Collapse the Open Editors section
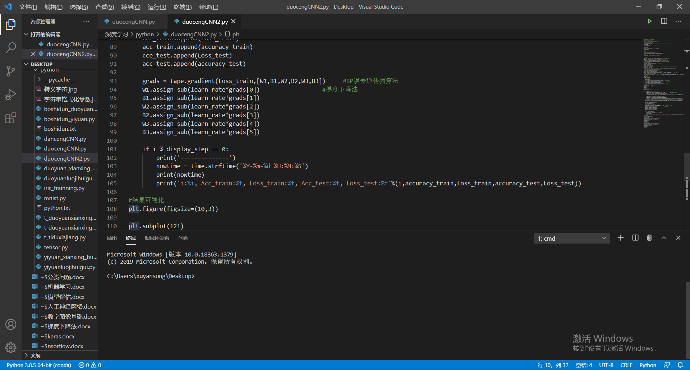The width and height of the screenshot is (690, 370). [x=26, y=34]
